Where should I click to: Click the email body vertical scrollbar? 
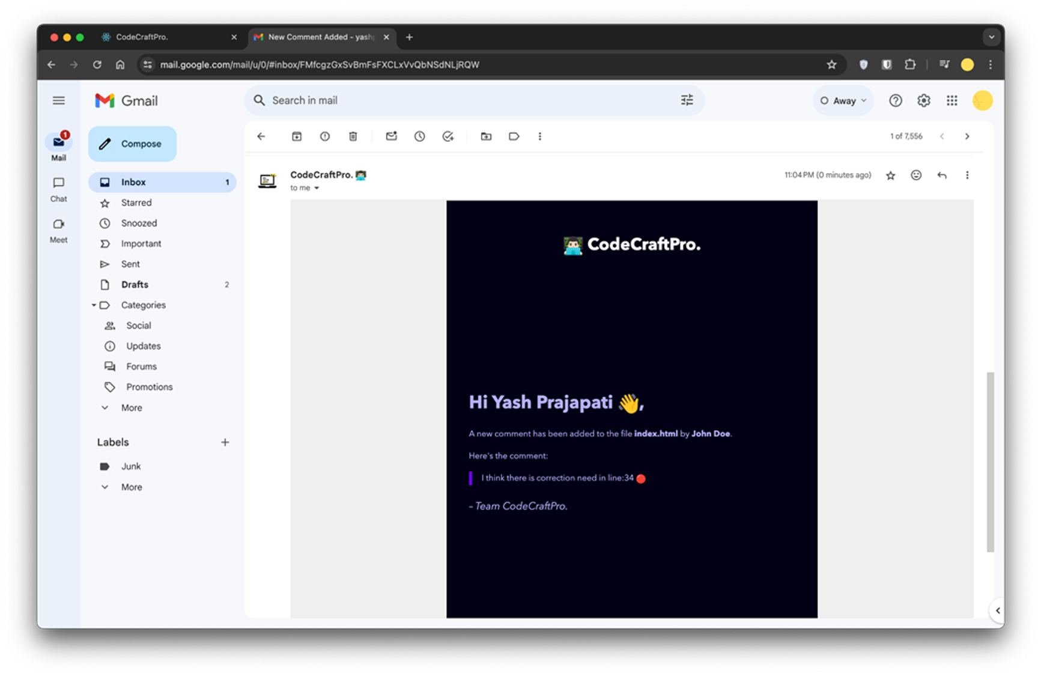click(x=990, y=461)
